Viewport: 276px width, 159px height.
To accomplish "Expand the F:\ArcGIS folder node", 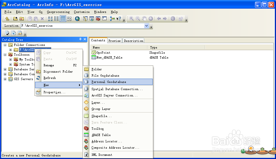I will click(11, 50).
